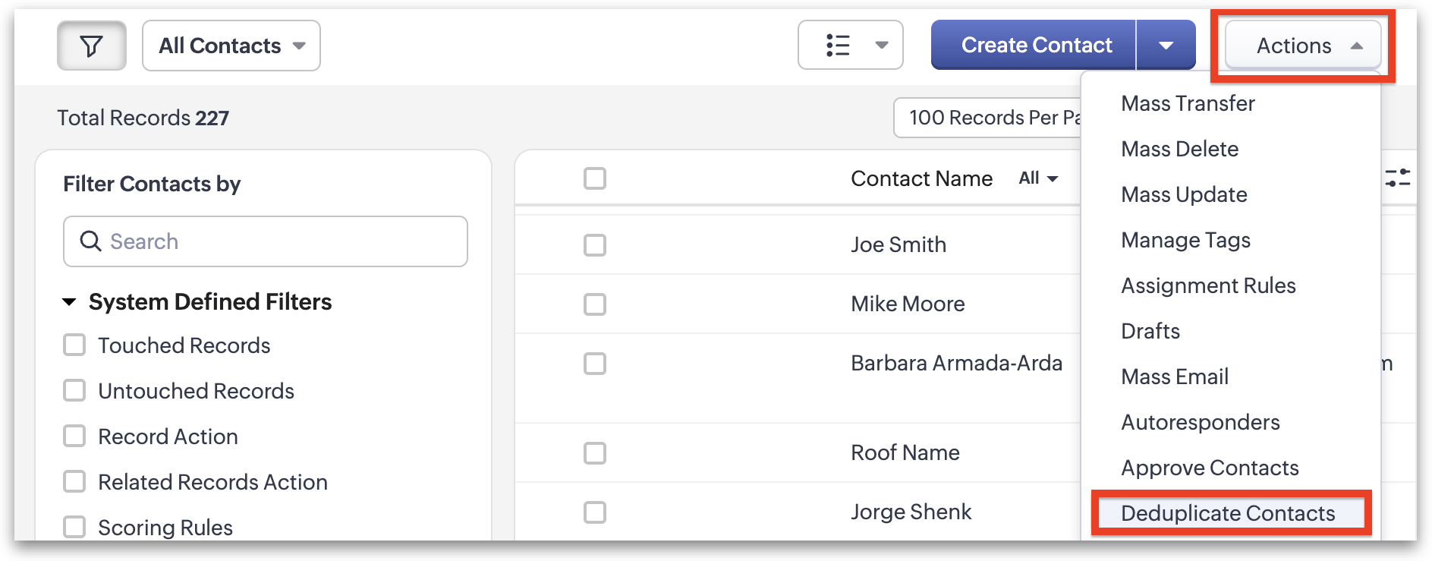
Task: Enable the Touched Records filter checkbox
Action: coord(74,345)
